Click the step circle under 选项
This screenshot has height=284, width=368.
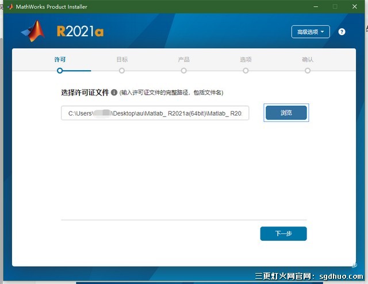pyautogui.click(x=246, y=70)
